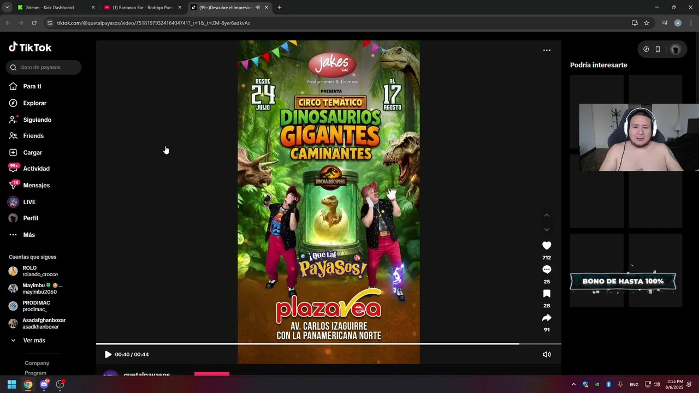Open PRODIMAC prodimac_ account

29,306
